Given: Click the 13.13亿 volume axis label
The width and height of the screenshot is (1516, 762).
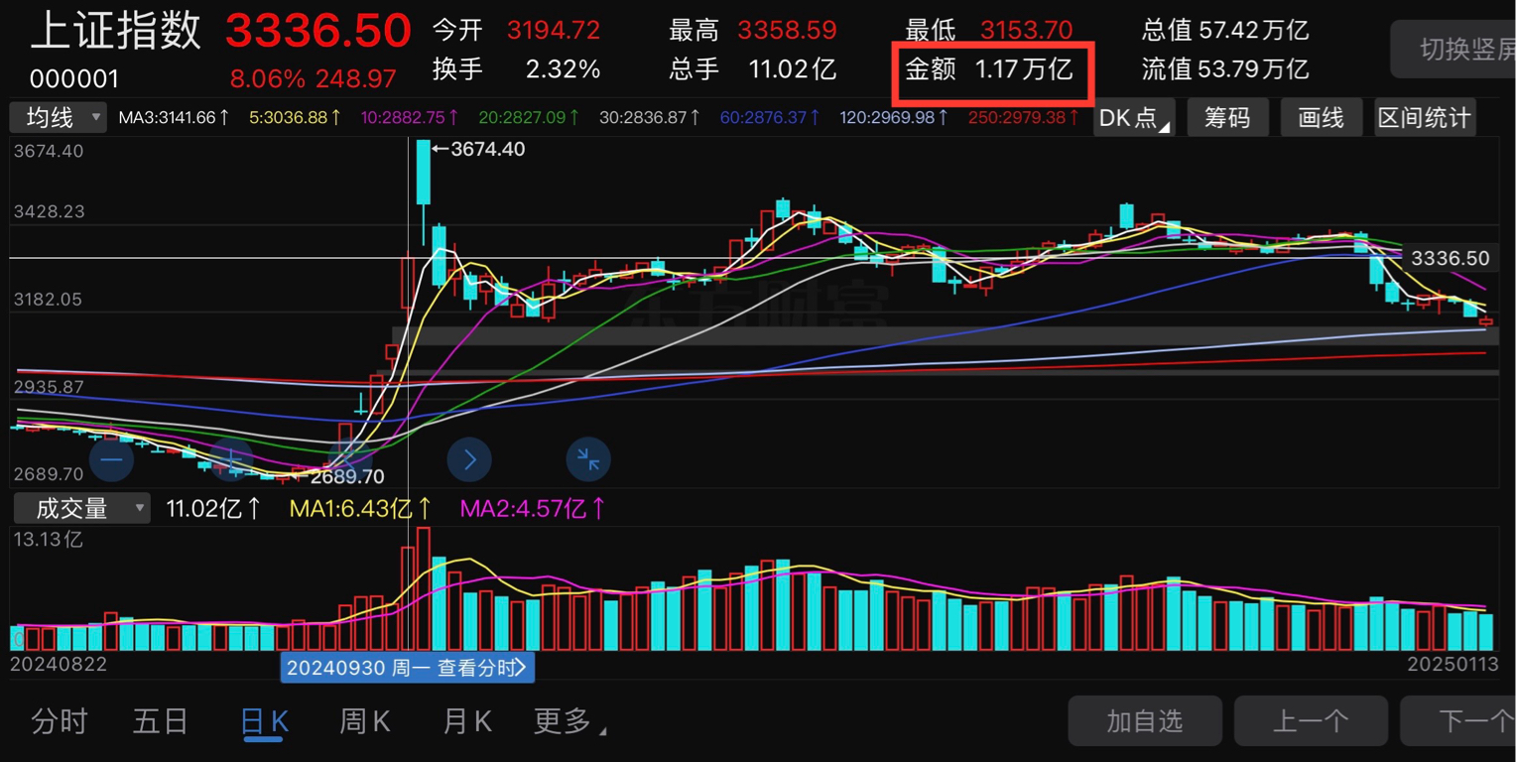Looking at the screenshot, I should (x=47, y=540).
